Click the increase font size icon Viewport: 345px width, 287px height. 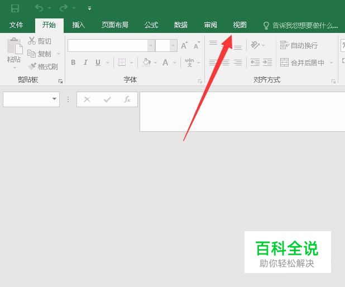coord(184,45)
